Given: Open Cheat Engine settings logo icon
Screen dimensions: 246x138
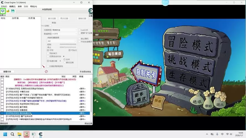Looking at the screenshot, I should point(90,11).
